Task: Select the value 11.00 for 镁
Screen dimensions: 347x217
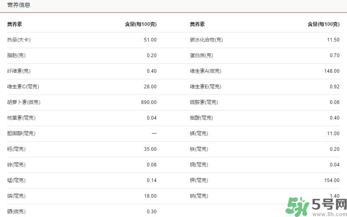Action: point(333,134)
